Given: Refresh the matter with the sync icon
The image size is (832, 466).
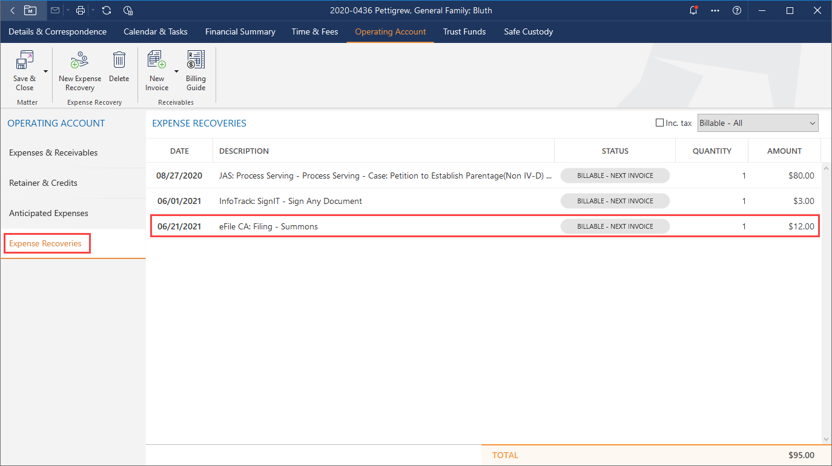Looking at the screenshot, I should (x=105, y=10).
